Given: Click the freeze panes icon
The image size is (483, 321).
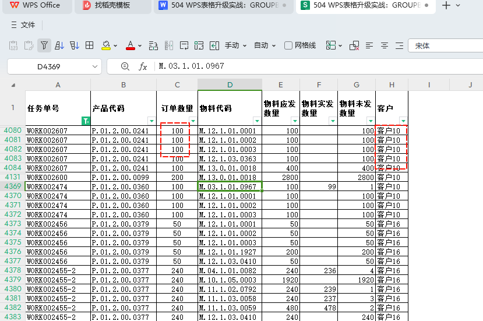Looking at the screenshot, I should click(331, 45).
